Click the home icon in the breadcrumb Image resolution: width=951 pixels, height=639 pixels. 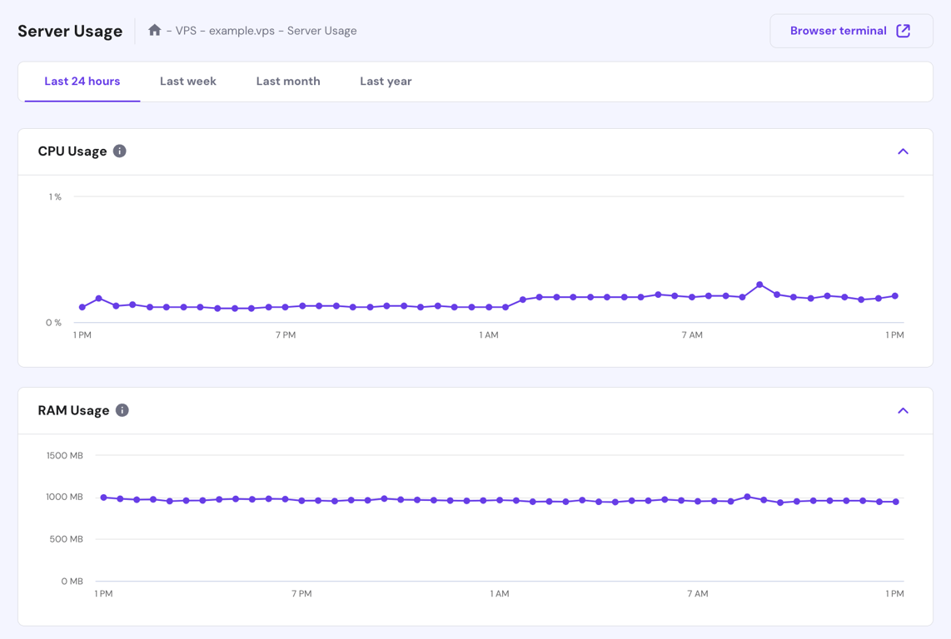[x=154, y=30]
